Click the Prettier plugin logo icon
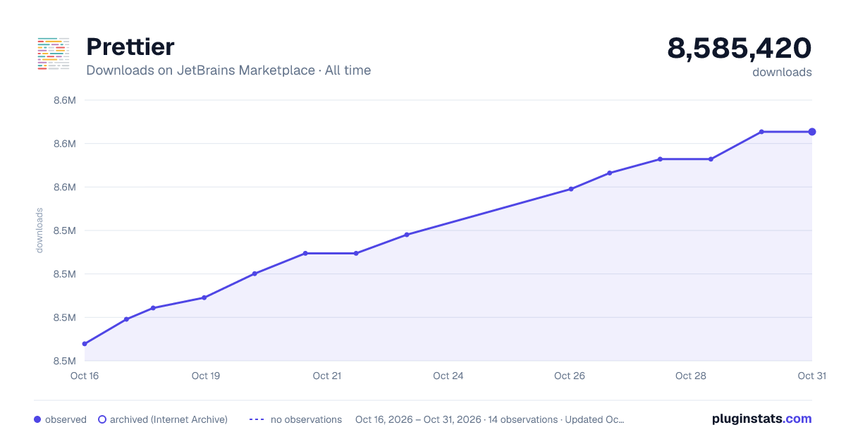 [x=53, y=53]
